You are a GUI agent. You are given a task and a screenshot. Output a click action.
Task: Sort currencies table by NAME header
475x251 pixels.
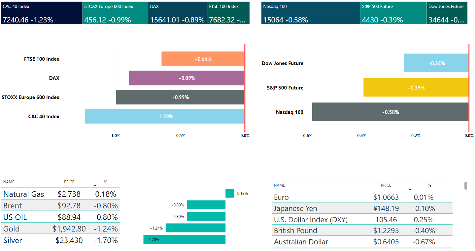click(x=279, y=185)
